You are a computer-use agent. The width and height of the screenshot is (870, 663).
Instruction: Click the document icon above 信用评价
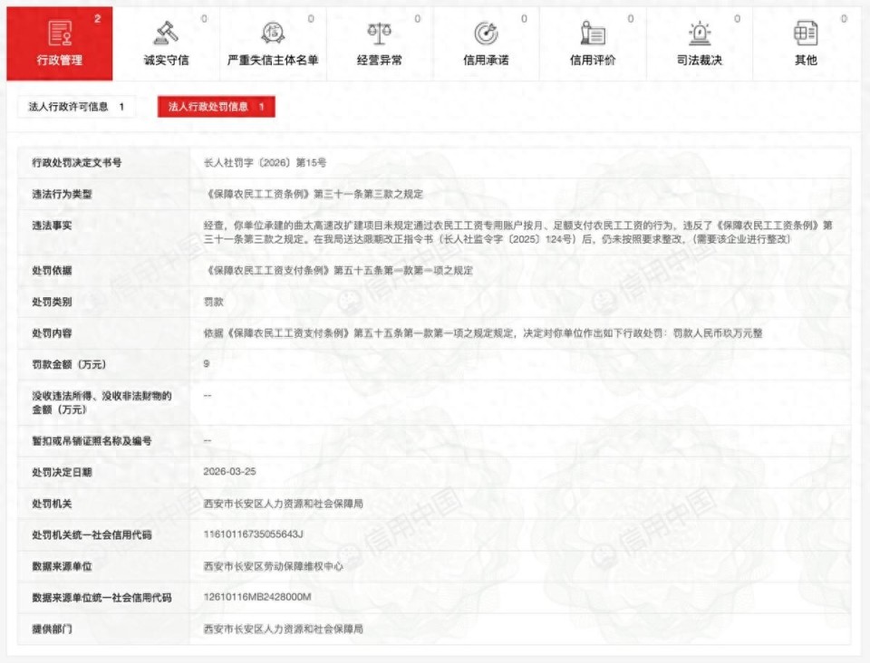pyautogui.click(x=594, y=32)
